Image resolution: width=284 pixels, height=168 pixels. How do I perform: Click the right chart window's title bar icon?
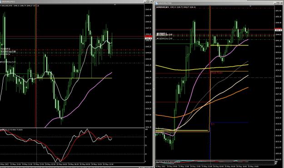click(157, 3)
